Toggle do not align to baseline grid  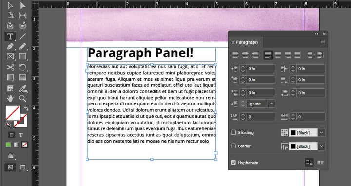coord(310,163)
